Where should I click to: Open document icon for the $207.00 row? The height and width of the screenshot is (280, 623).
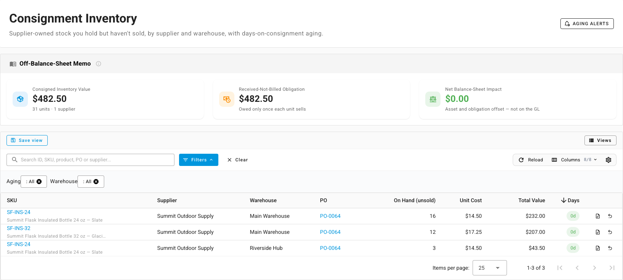tap(598, 232)
